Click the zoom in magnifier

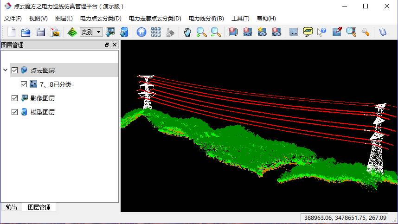pyautogui.click(x=201, y=32)
